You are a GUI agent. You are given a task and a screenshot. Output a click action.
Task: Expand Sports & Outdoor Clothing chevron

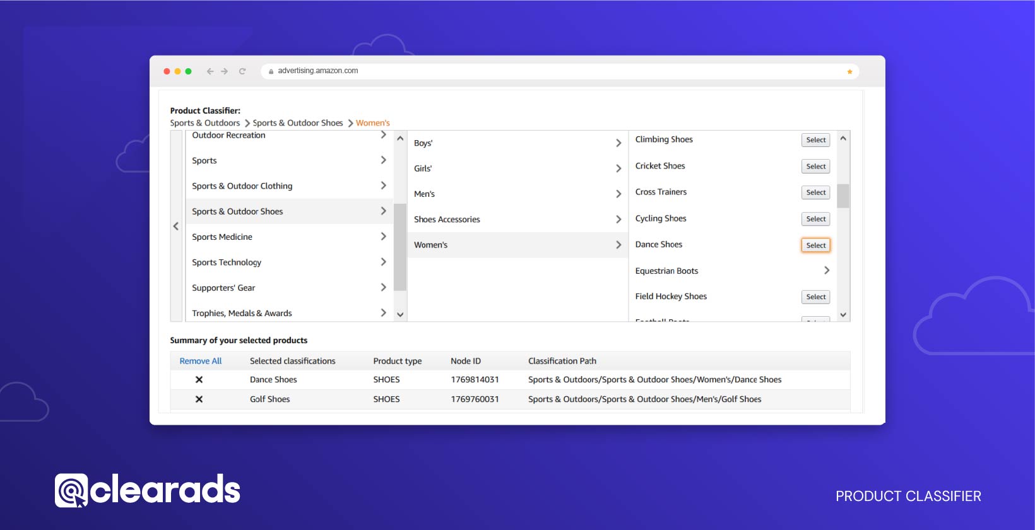coord(383,185)
